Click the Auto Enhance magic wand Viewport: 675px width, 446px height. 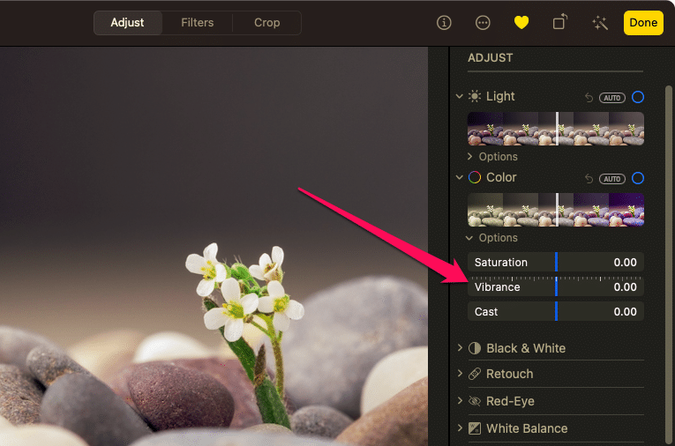tap(600, 23)
